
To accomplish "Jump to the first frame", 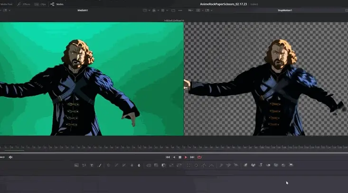I will (168, 157).
